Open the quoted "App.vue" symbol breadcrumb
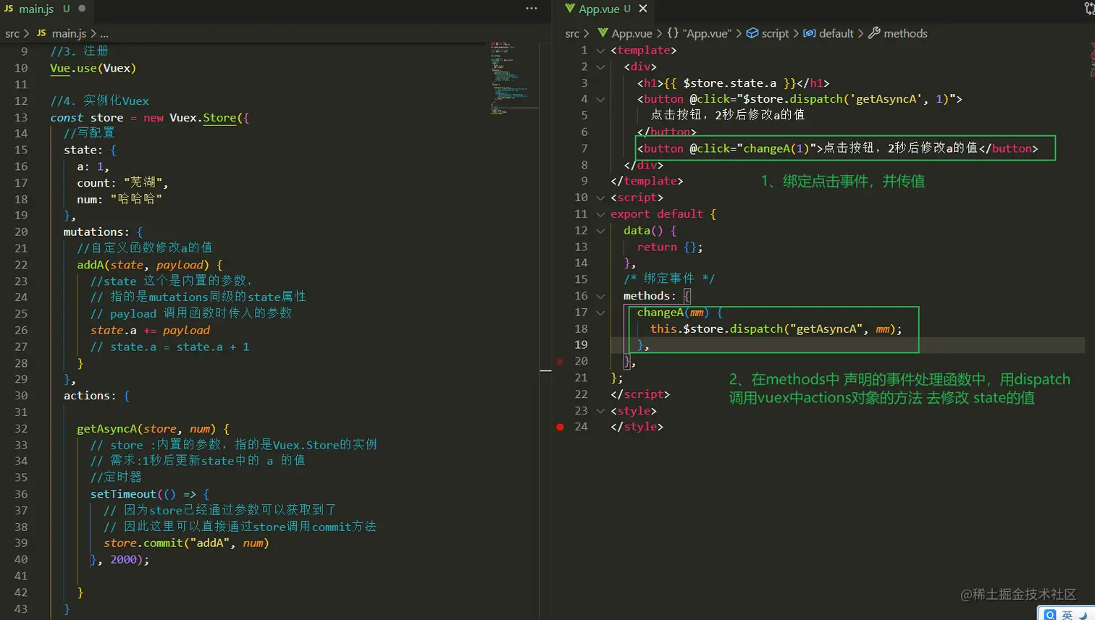 tap(707, 33)
